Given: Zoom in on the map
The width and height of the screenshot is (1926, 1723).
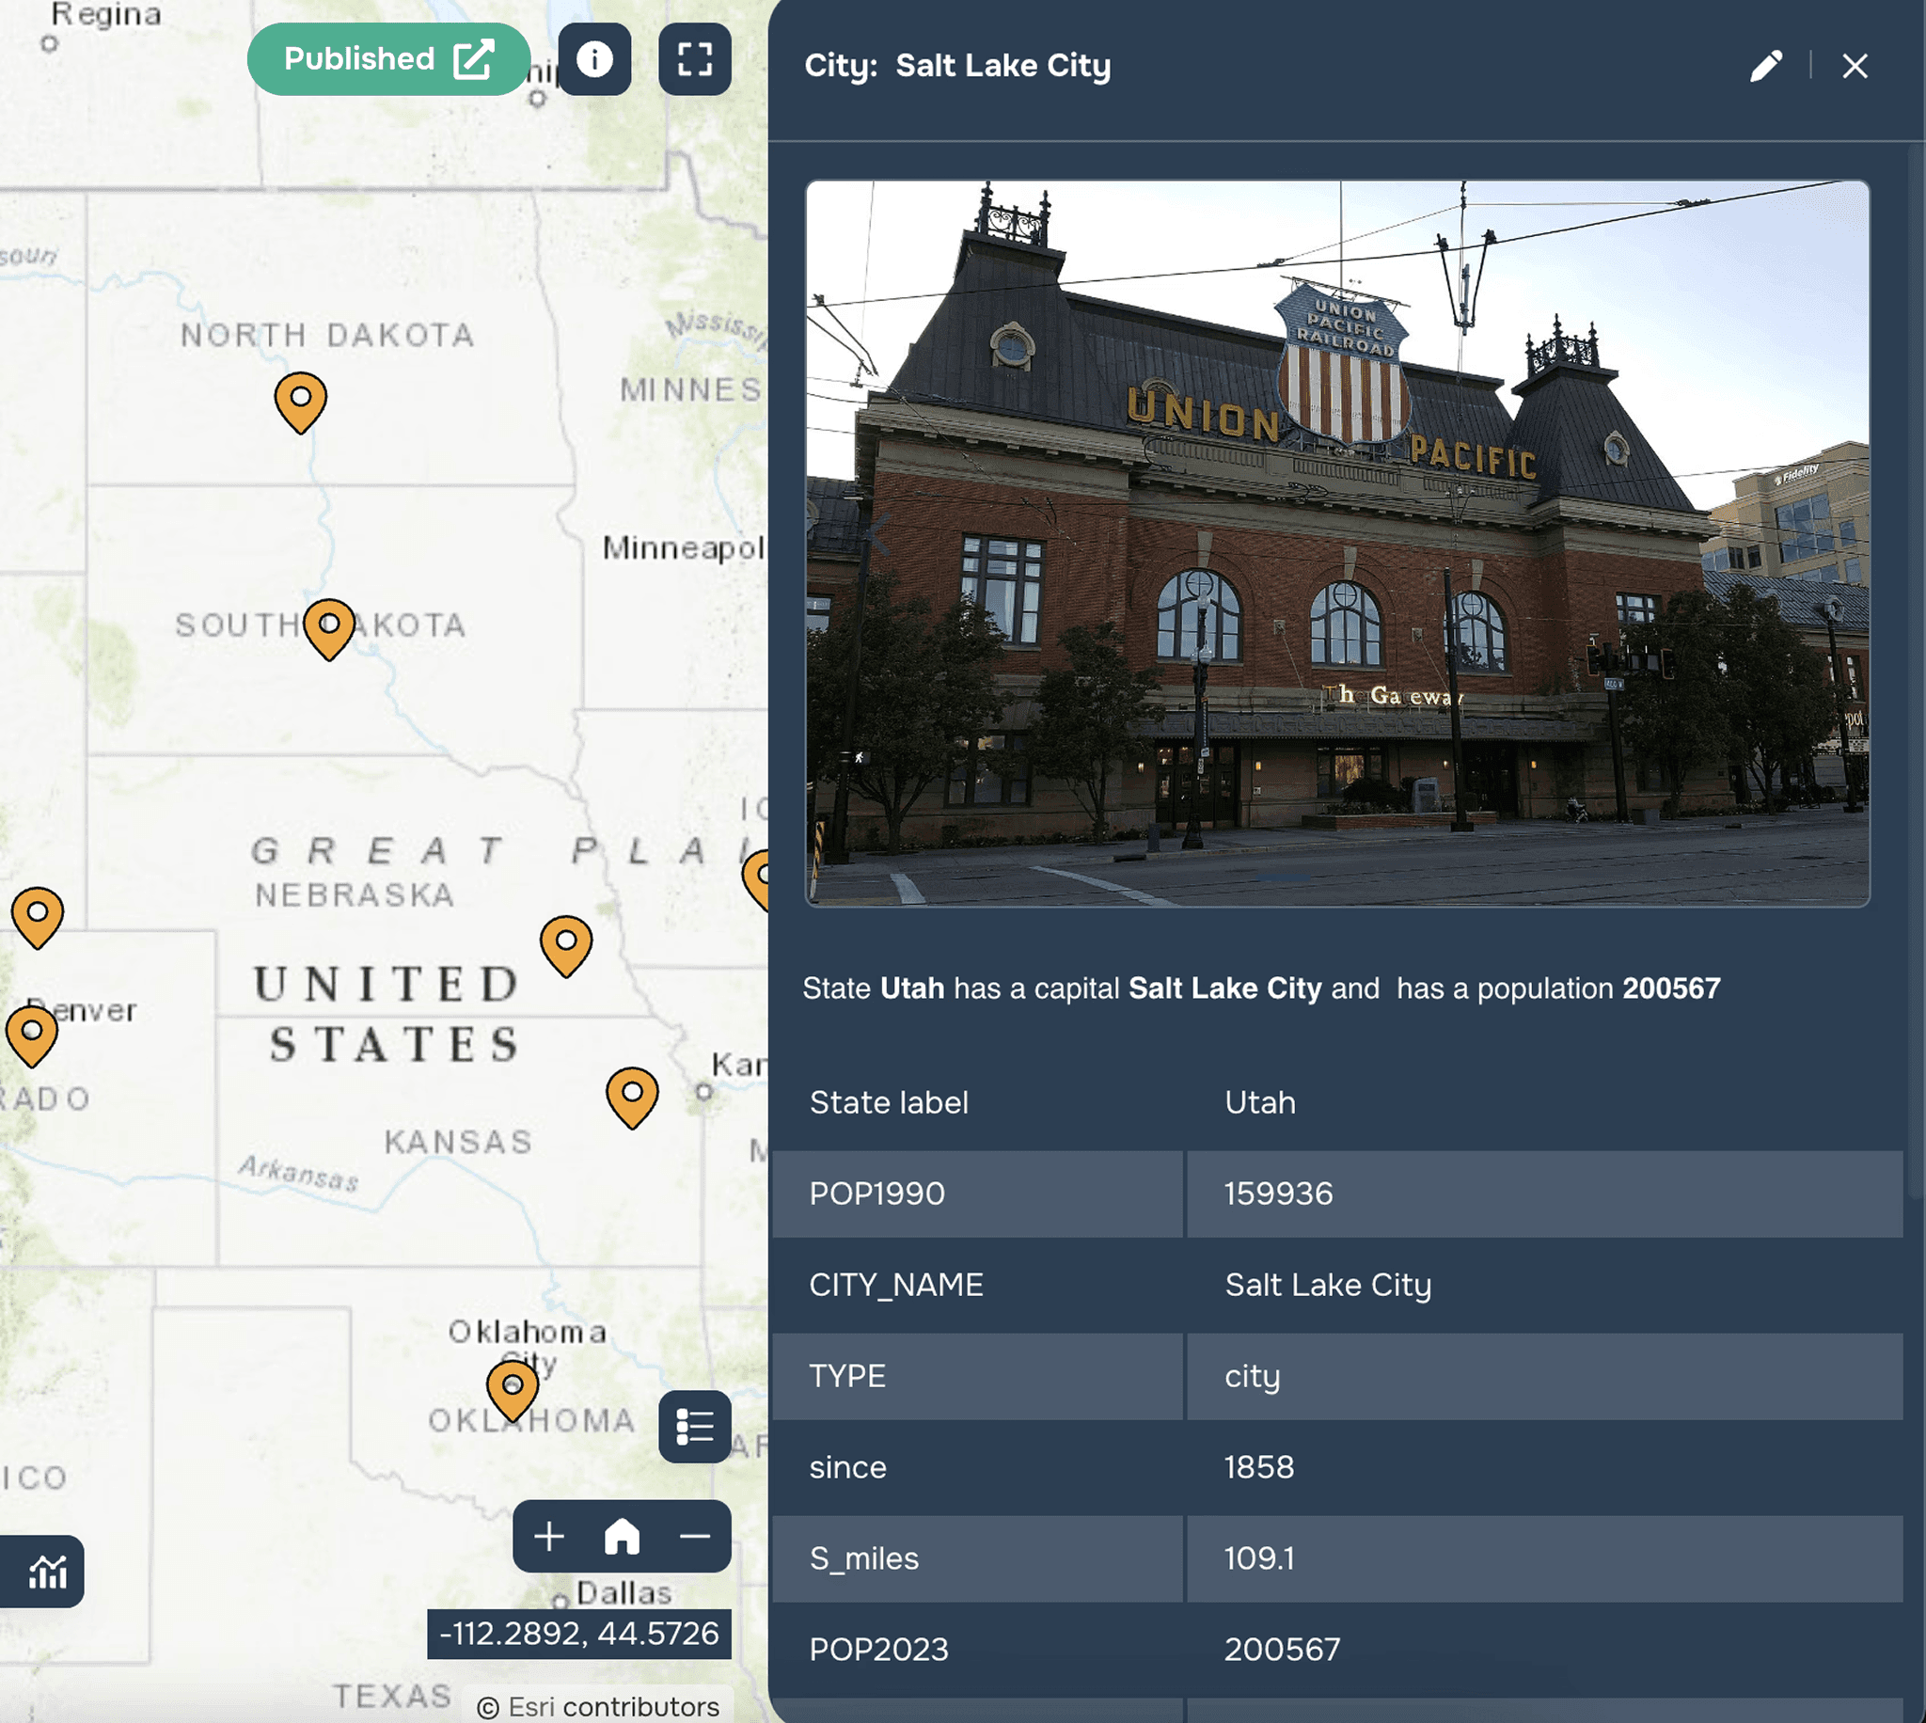Looking at the screenshot, I should pyautogui.click(x=550, y=1536).
